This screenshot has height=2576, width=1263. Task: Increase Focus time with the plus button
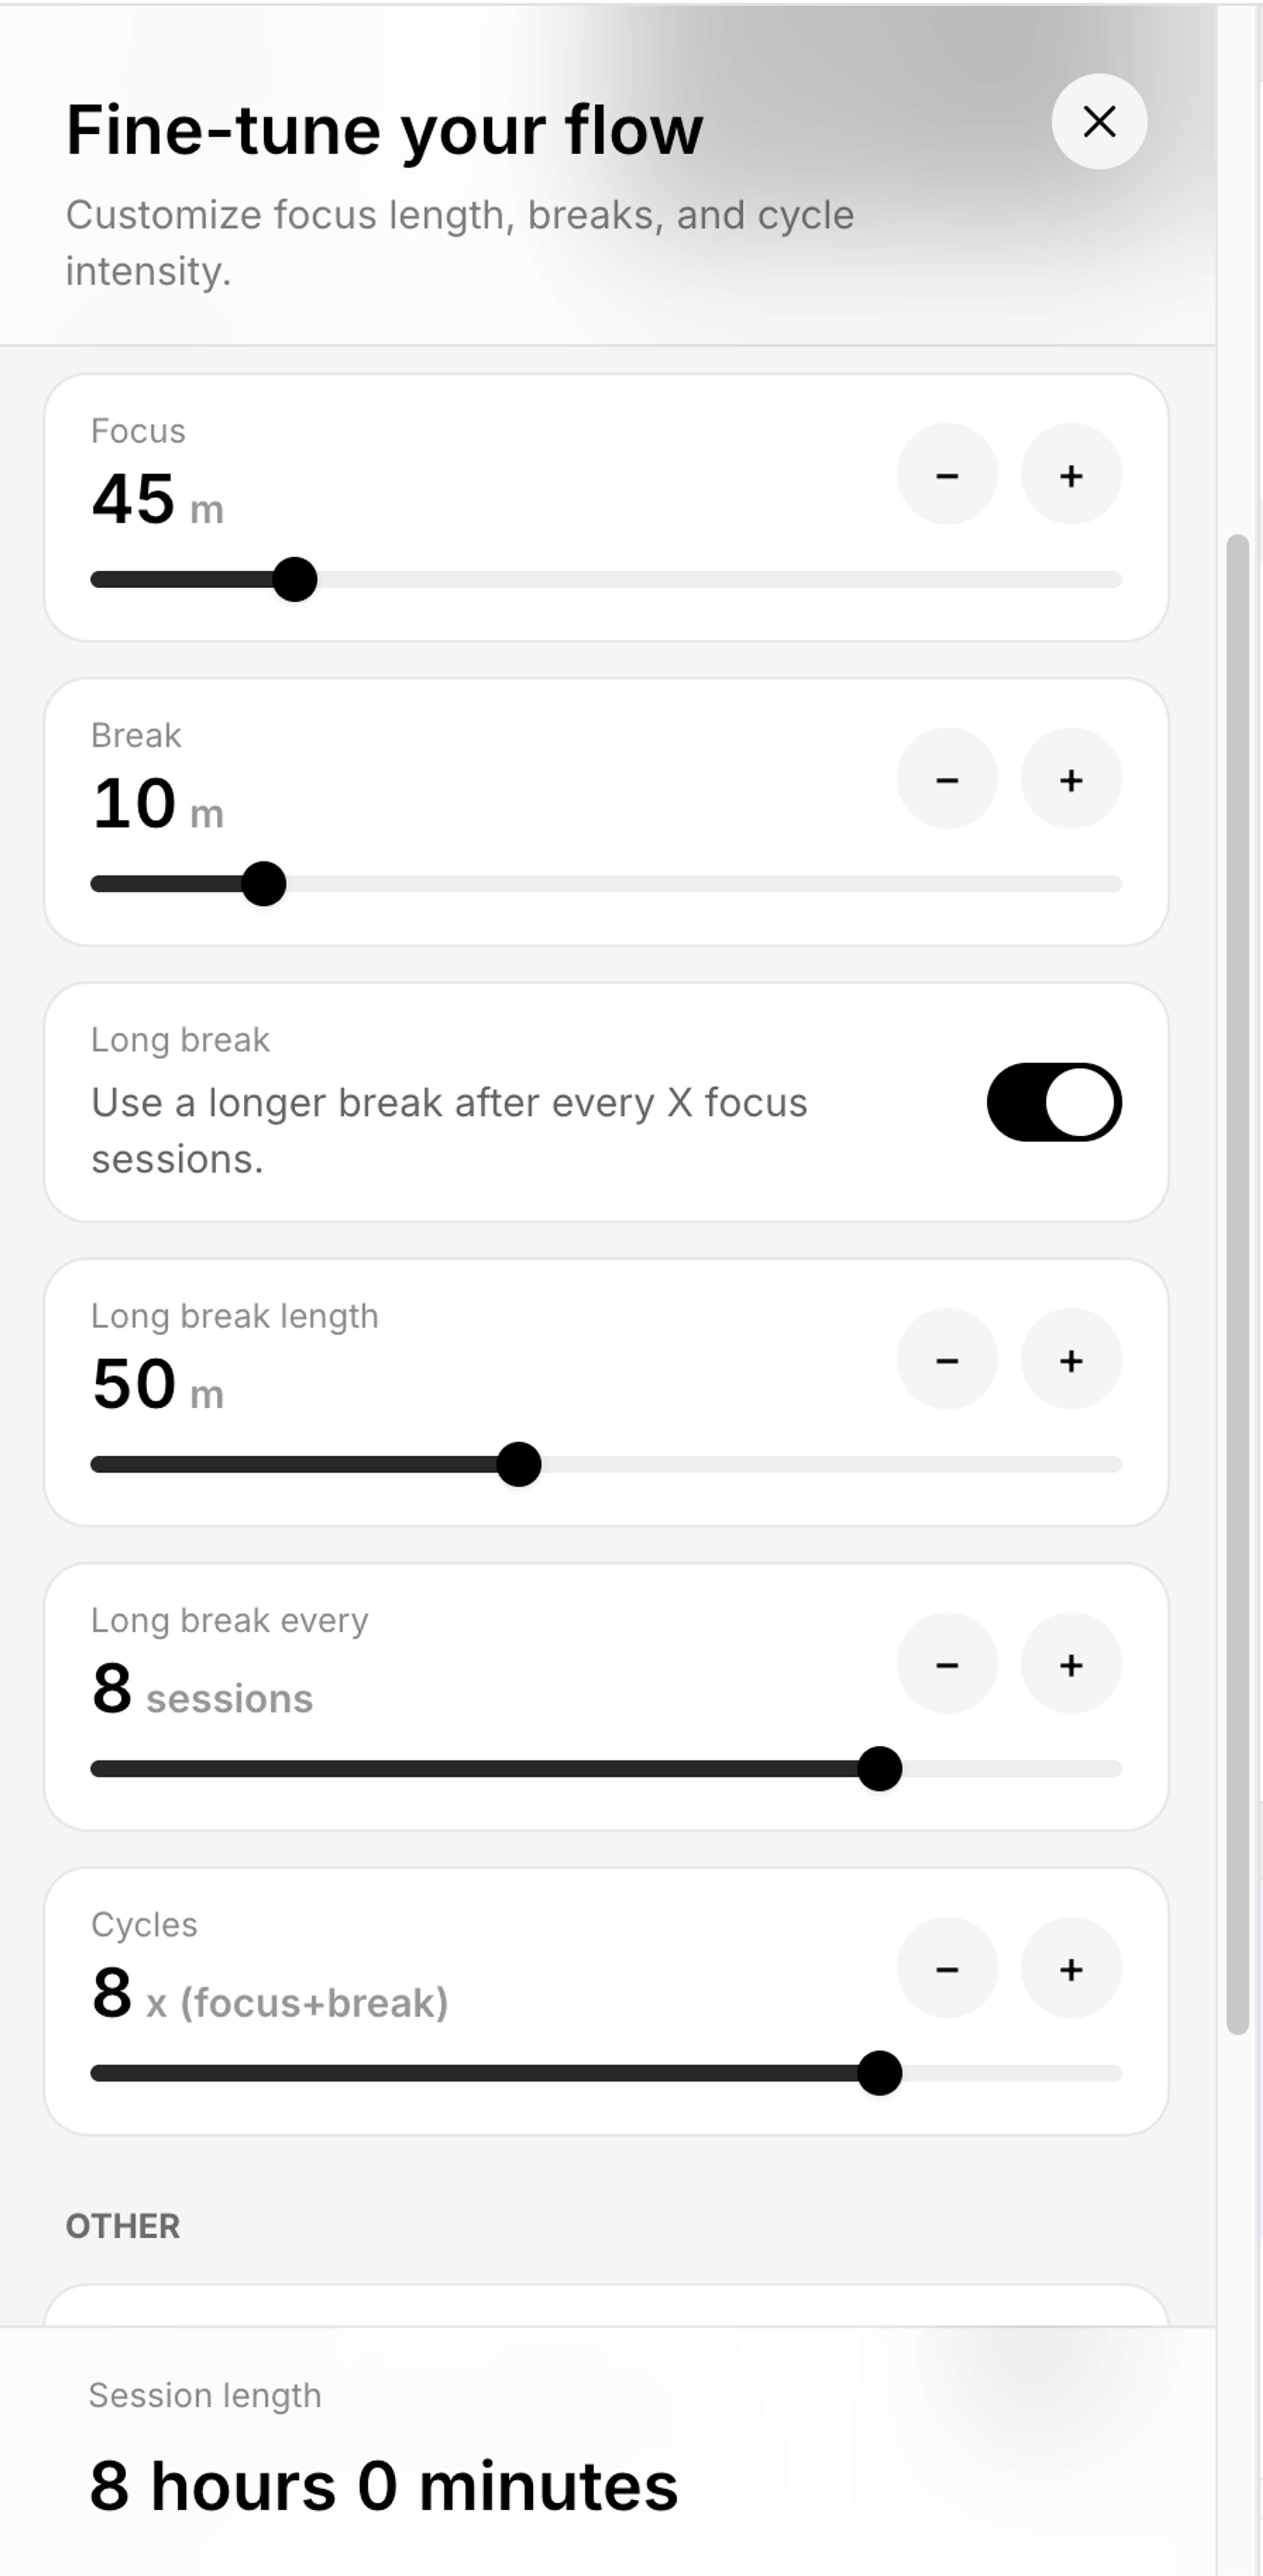click(1070, 475)
